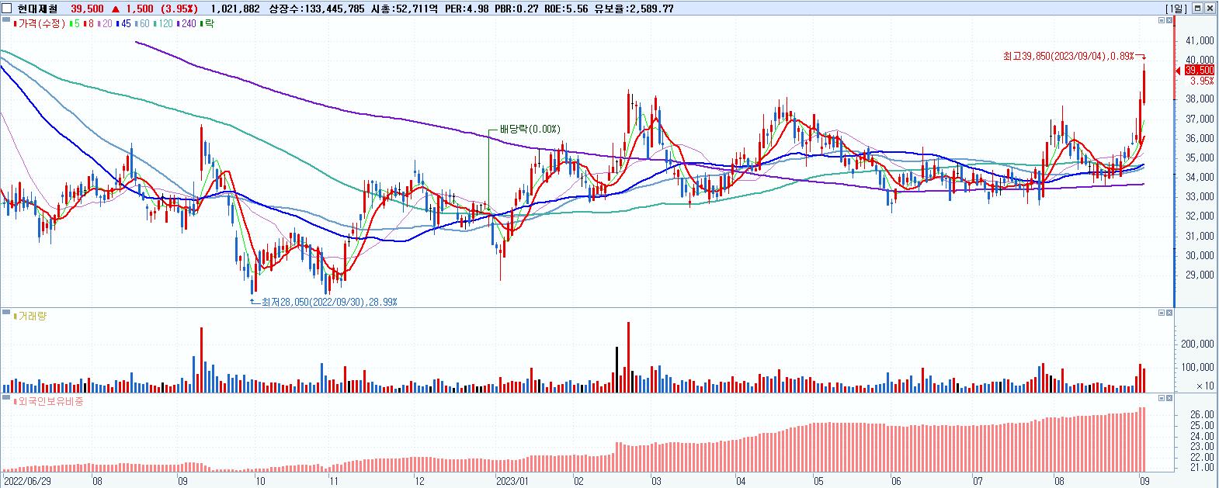Click the 10 month label on date axis
The image size is (1219, 488).
click(x=260, y=481)
